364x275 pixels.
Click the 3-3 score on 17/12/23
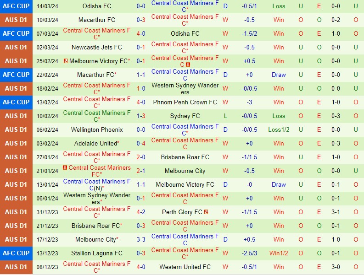point(141,240)
